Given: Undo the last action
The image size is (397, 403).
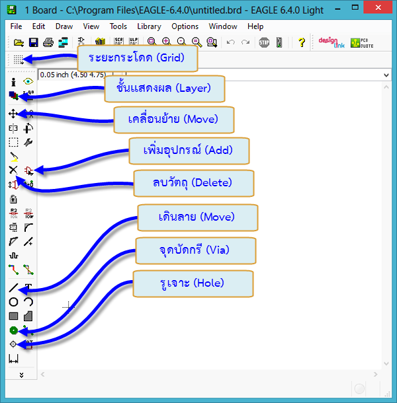Looking at the screenshot, I should click(231, 42).
